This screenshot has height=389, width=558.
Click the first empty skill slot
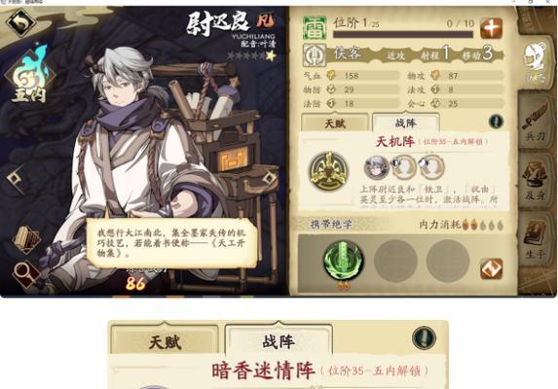click(x=395, y=261)
